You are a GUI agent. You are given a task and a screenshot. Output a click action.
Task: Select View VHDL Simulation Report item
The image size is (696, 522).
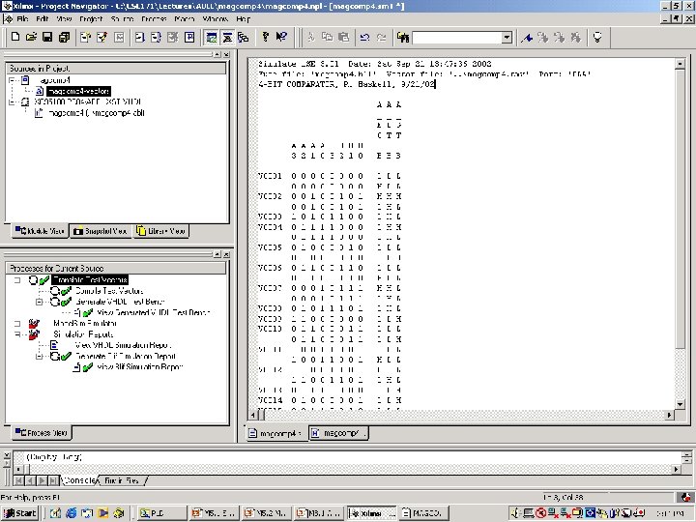123,345
